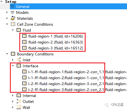Viewport: 127px width, 110px height.
Task: Collapse the Setup root arrow
Action: pyautogui.click(x=1, y=1)
